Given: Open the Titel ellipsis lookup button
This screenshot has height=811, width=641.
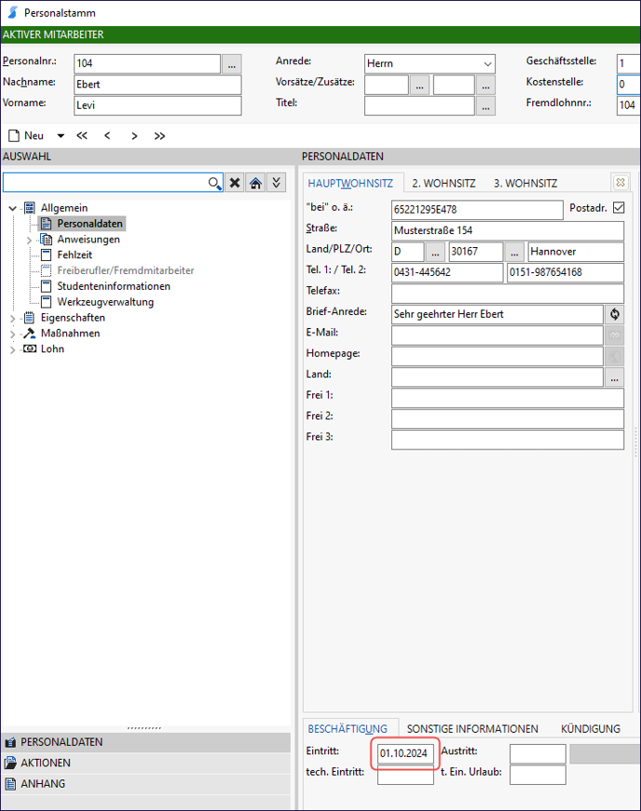Looking at the screenshot, I should coord(485,105).
